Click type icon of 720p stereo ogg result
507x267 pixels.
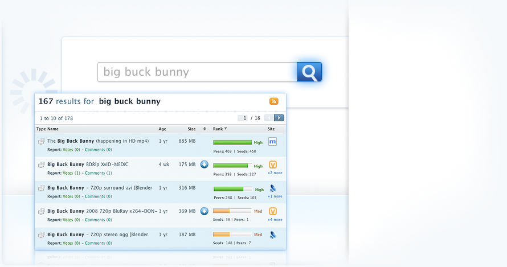pyautogui.click(x=42, y=235)
